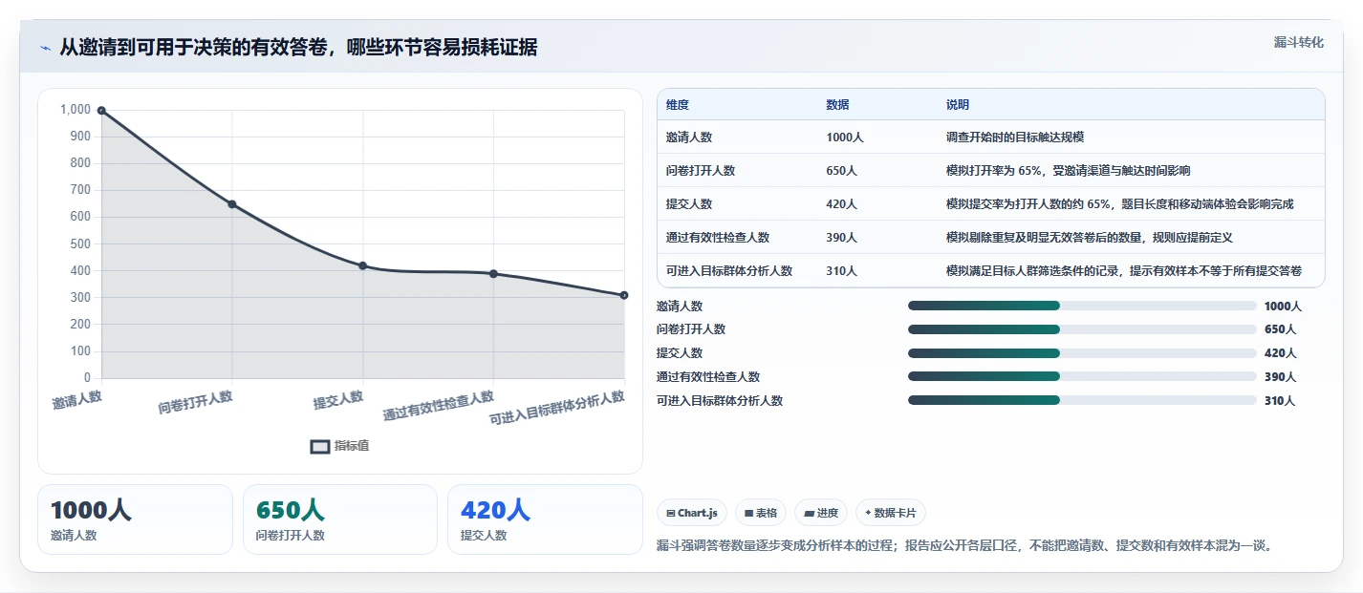This screenshot has height=593, width=1363.
Task: Click the 提交人数 420人 progress bar
Action: coord(1082,353)
